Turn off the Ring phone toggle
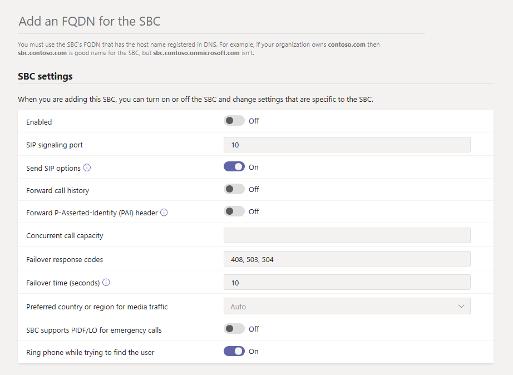This screenshot has height=375, width=513. pyautogui.click(x=234, y=351)
